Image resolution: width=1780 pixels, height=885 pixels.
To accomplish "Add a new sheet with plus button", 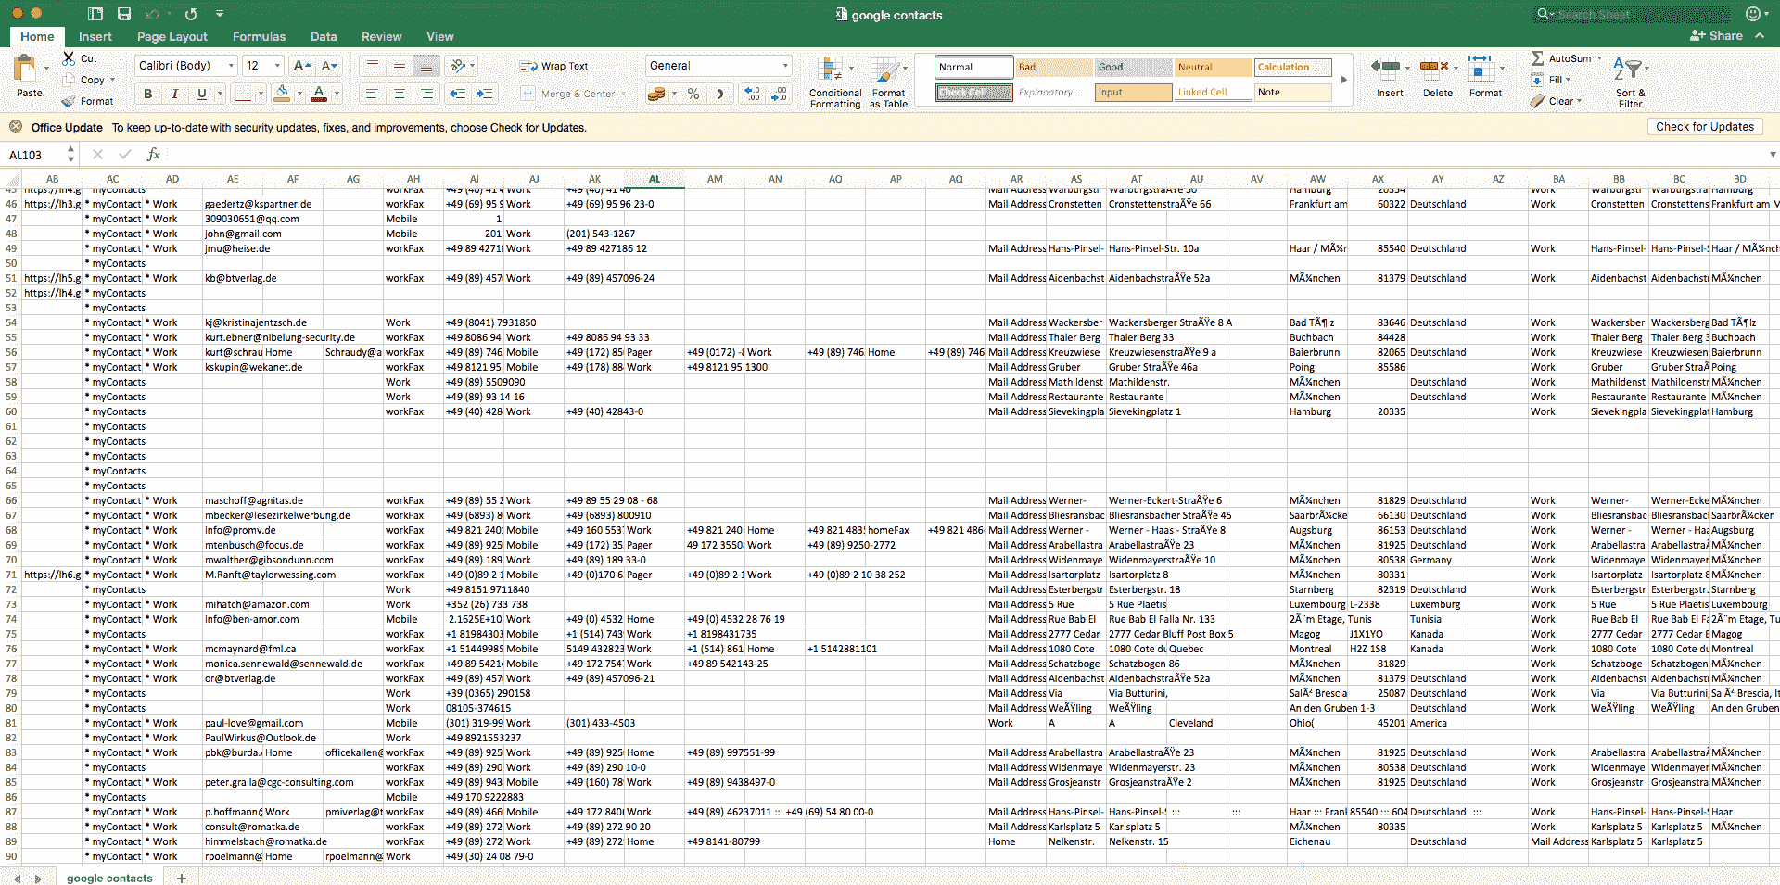I will tap(182, 878).
